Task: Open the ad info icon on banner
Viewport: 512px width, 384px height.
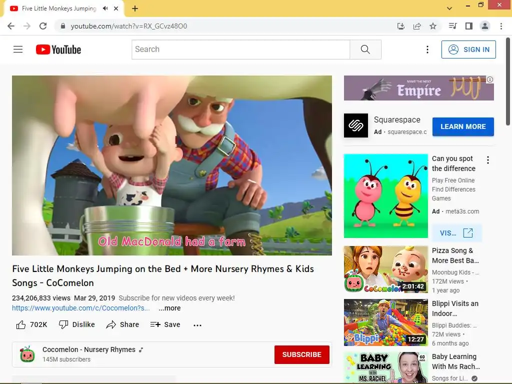Action: (x=490, y=79)
